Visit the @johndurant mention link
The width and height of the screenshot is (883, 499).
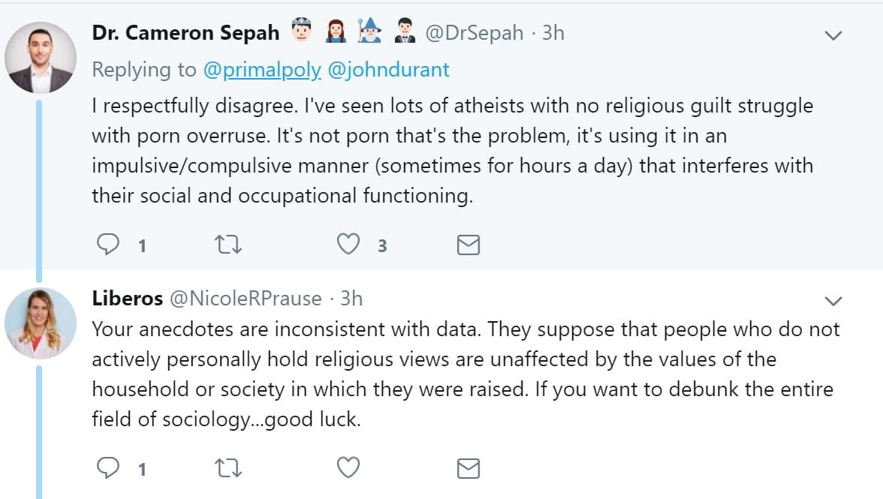(x=389, y=70)
